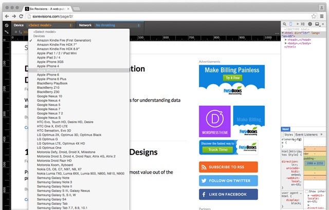Click the browser back arrow
This screenshot has height=210, width=329.
click(7, 16)
